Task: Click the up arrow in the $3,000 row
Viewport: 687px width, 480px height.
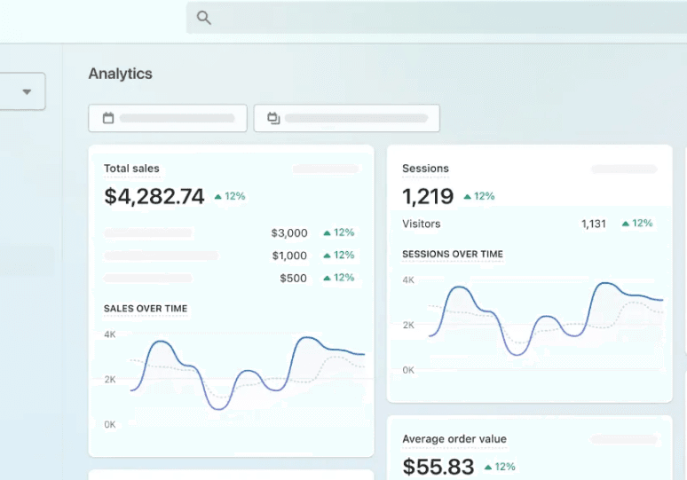Action: [x=327, y=233]
